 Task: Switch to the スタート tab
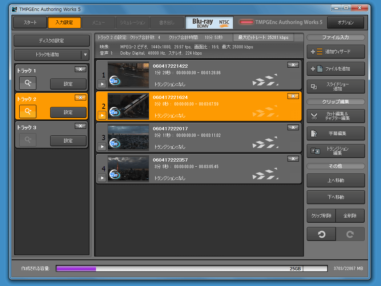click(x=30, y=23)
